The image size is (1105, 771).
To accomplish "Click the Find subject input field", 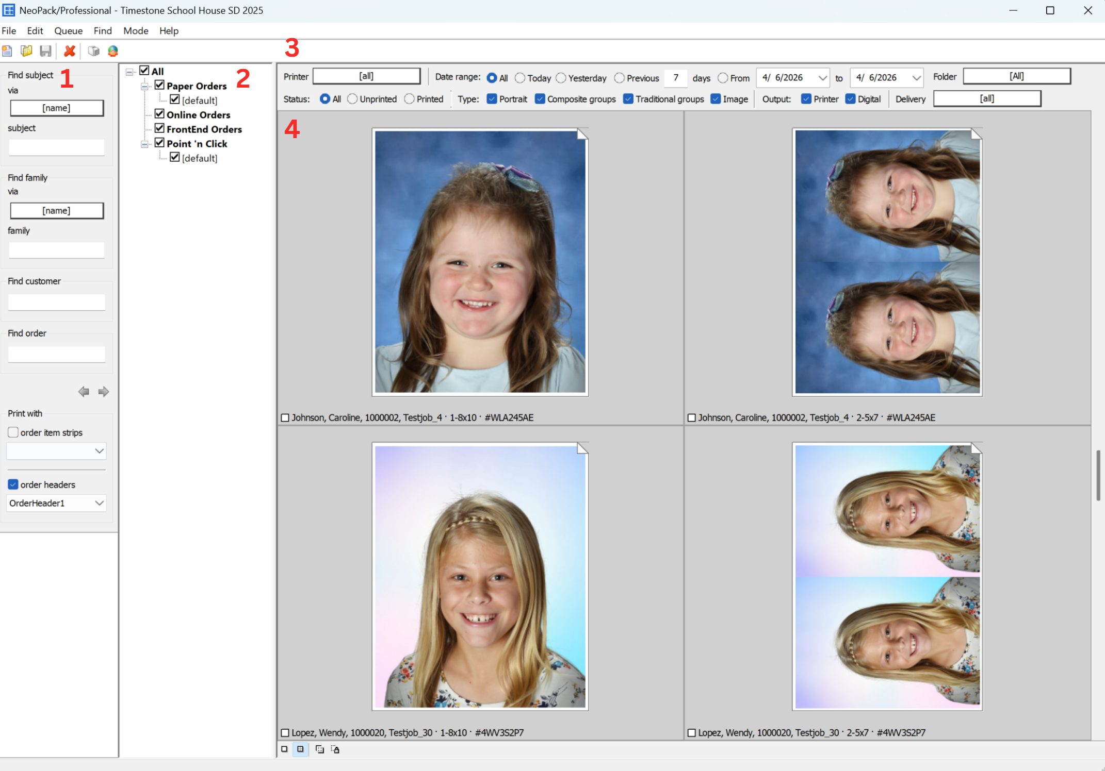I will coord(57,147).
